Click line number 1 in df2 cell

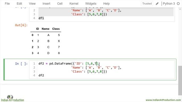(34, 63)
